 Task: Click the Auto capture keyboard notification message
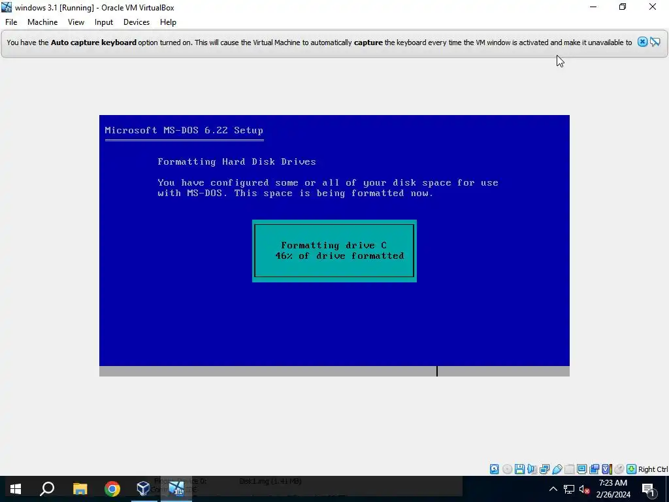click(319, 42)
